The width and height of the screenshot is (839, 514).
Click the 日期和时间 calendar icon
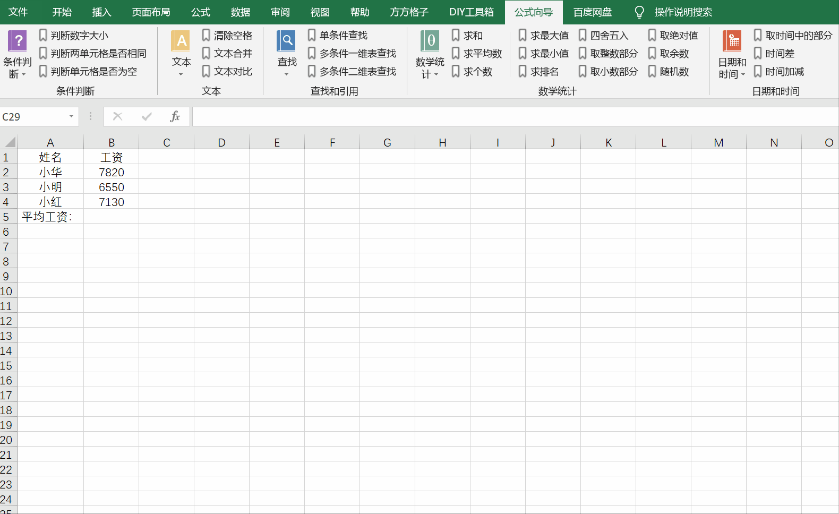[732, 41]
